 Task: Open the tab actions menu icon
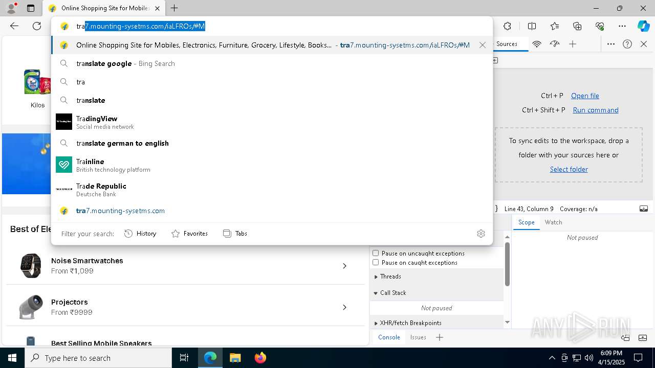[31, 8]
